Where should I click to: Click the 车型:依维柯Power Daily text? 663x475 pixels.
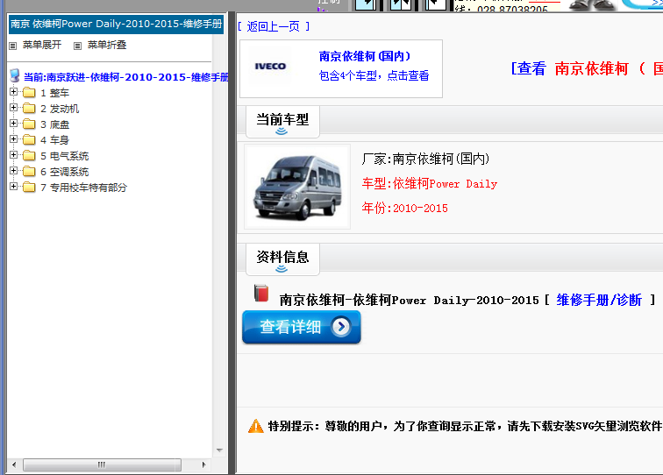pyautogui.click(x=430, y=183)
